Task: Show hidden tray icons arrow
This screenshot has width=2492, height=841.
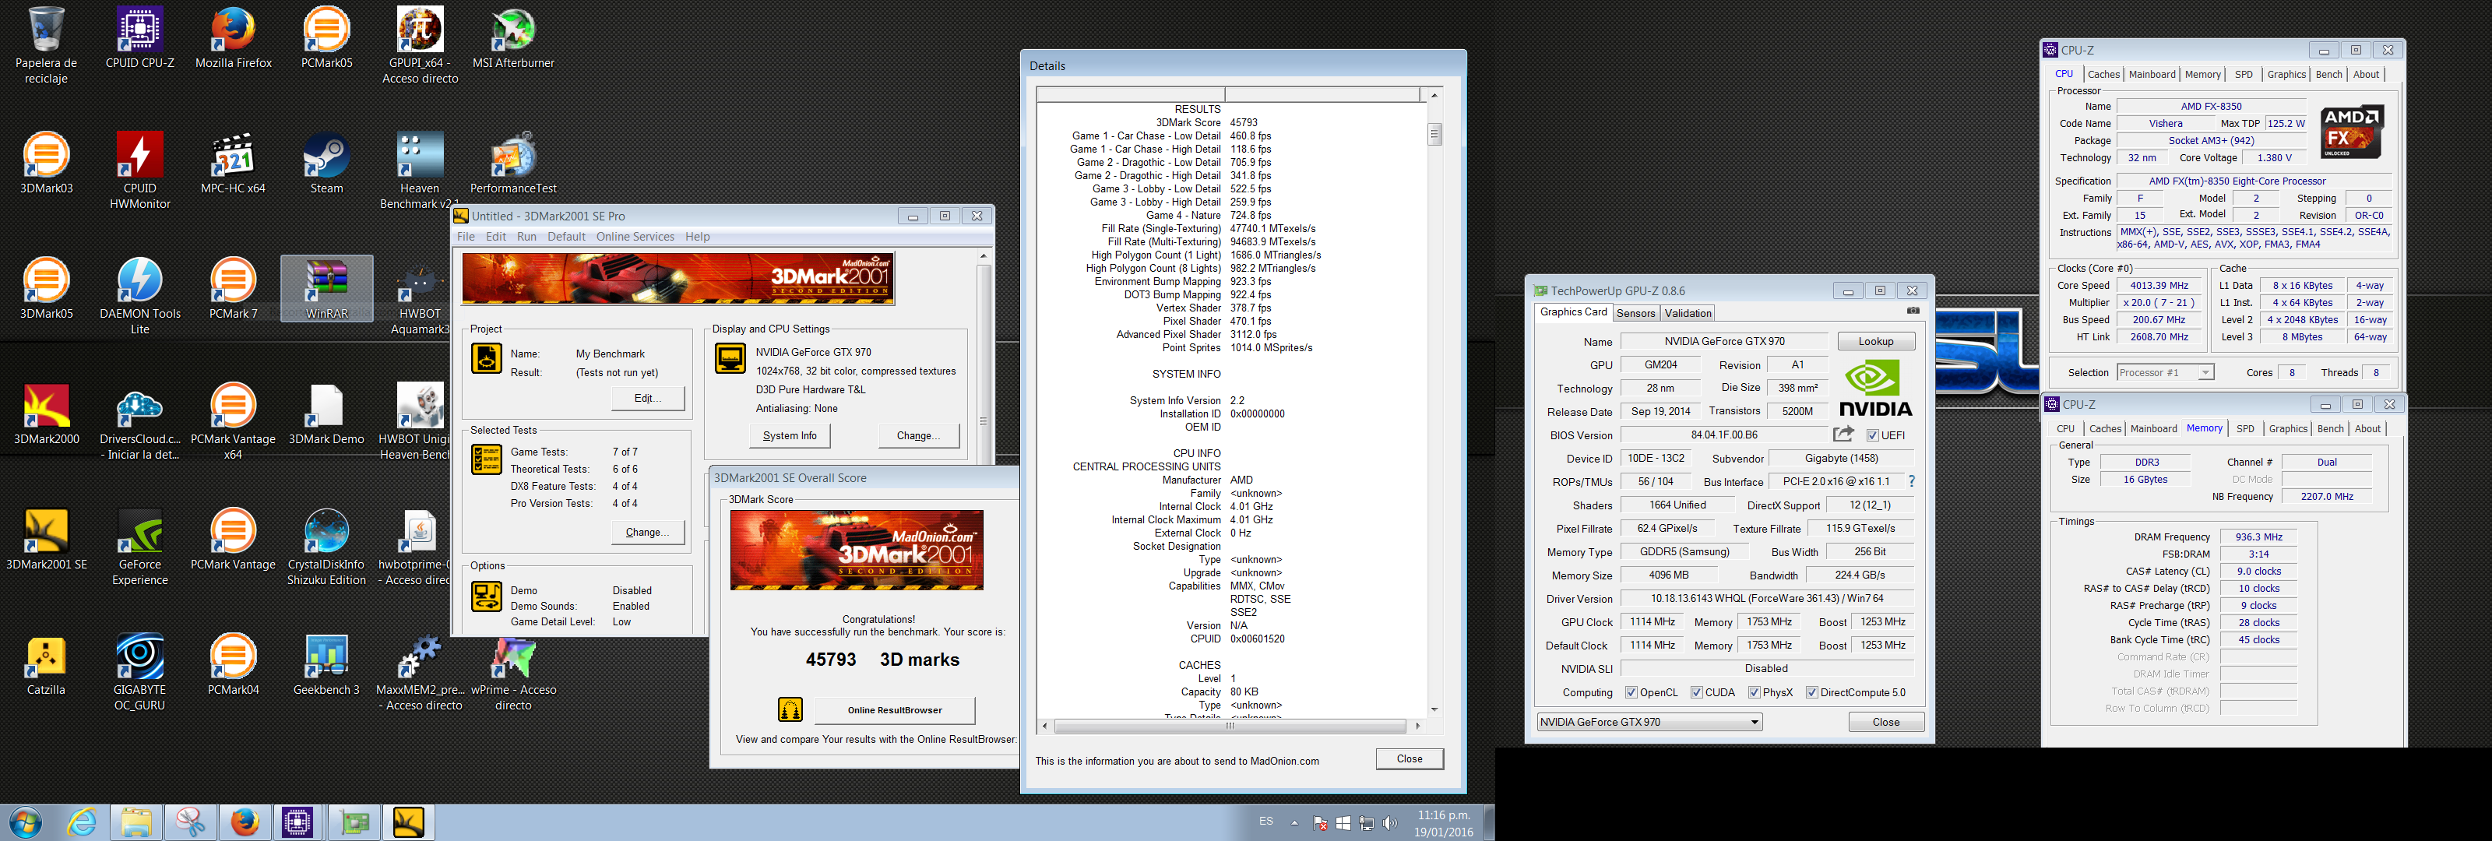Action: pyautogui.click(x=1294, y=822)
